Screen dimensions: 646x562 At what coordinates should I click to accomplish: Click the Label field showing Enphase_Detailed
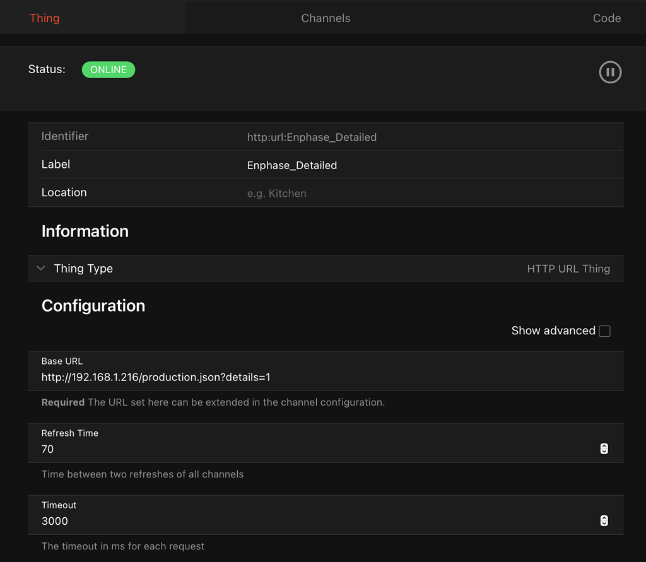point(292,165)
